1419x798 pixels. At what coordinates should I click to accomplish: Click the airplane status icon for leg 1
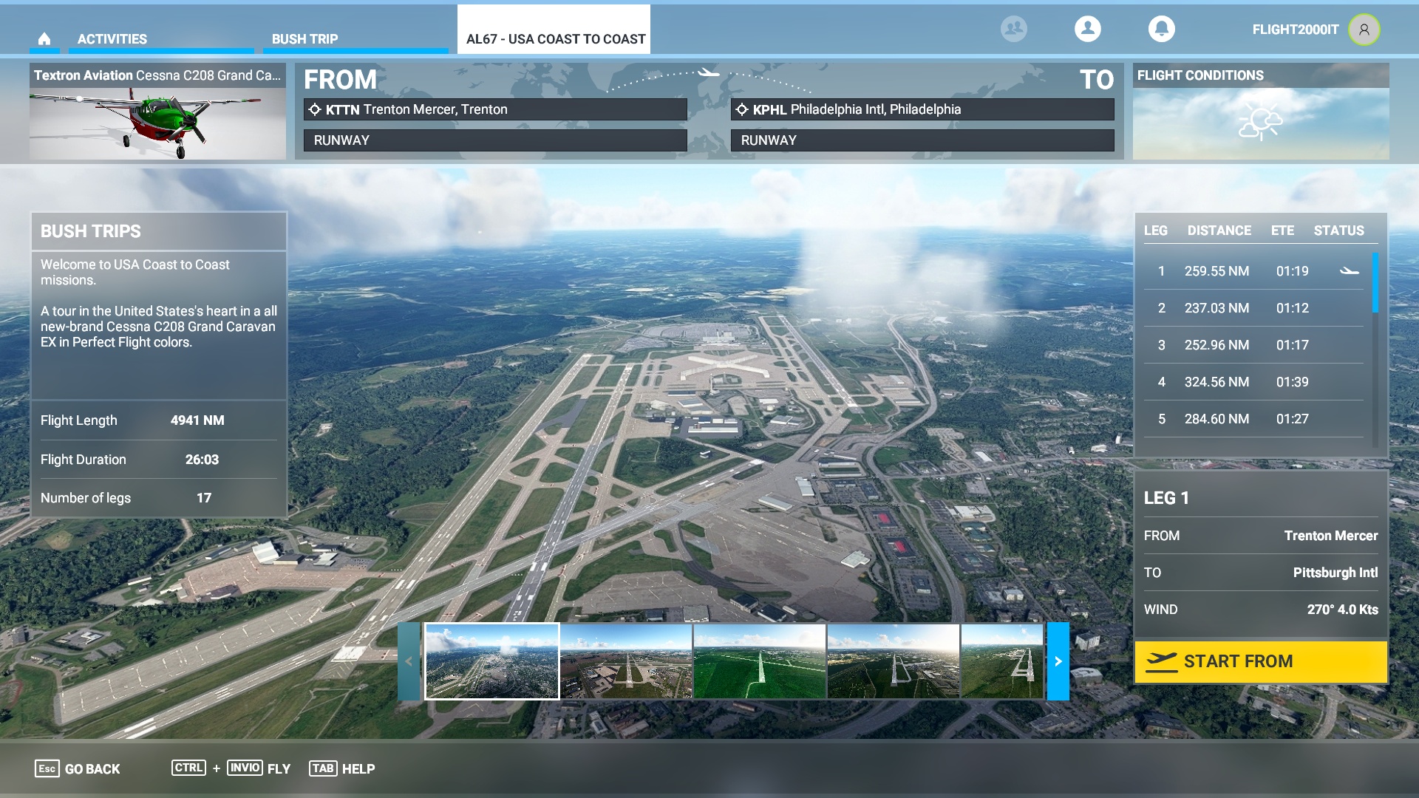coord(1350,271)
